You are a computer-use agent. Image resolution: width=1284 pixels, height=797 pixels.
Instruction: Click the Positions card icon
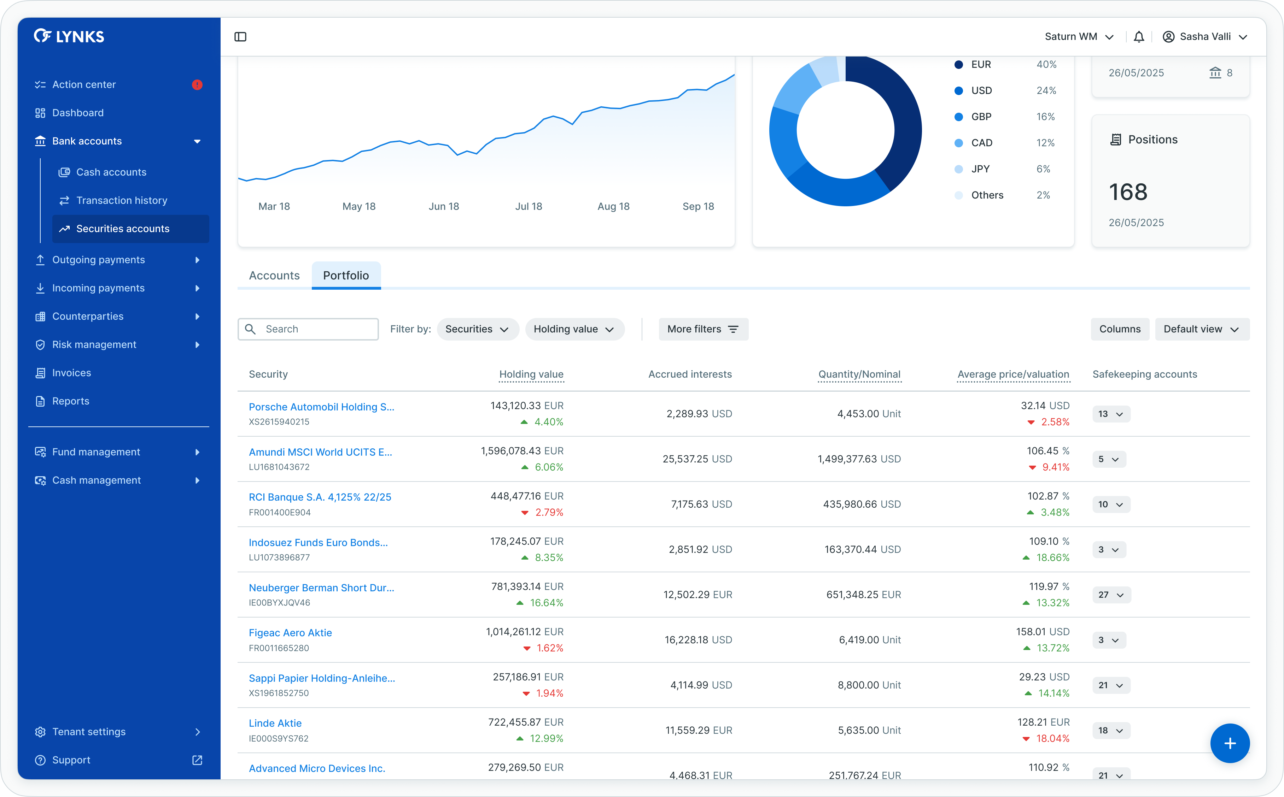tap(1116, 140)
